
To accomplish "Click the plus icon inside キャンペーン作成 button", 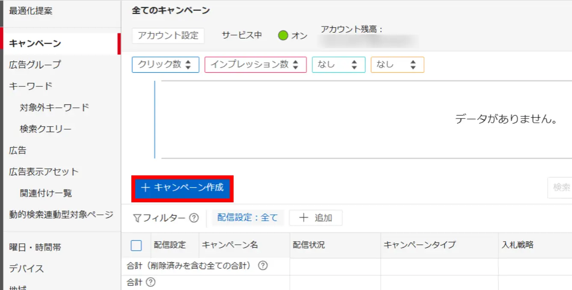I will click(145, 188).
